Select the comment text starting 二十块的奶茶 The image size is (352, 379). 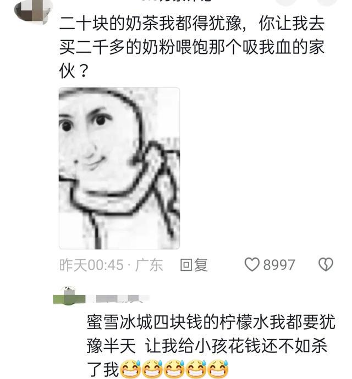(x=191, y=47)
